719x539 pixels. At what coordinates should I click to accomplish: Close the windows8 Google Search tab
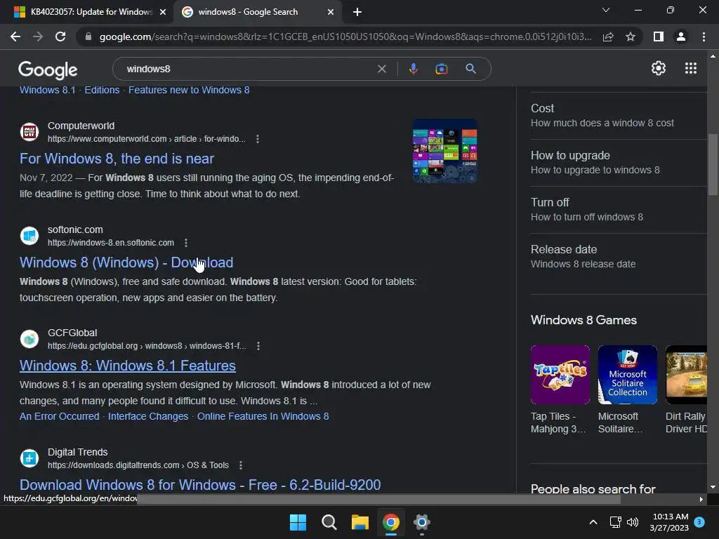(331, 12)
